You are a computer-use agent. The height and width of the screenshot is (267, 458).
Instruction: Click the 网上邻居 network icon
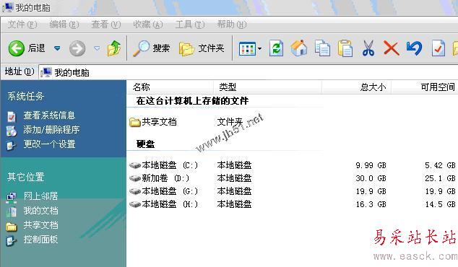(12, 198)
